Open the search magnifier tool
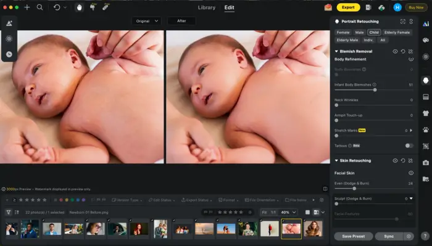This screenshot has height=246, width=432. (x=39, y=7)
